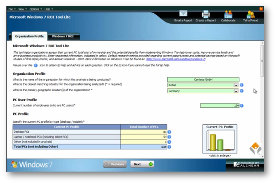
Task: Click the number of employees field showing 134
Action: [x=220, y=106]
